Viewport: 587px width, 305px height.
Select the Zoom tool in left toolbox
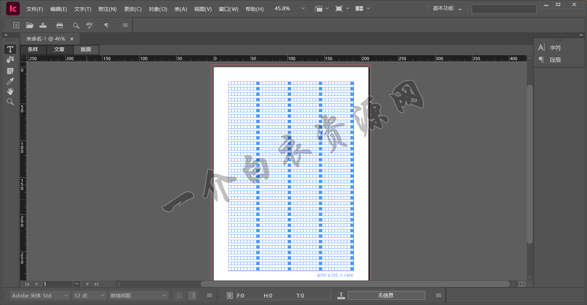click(10, 102)
